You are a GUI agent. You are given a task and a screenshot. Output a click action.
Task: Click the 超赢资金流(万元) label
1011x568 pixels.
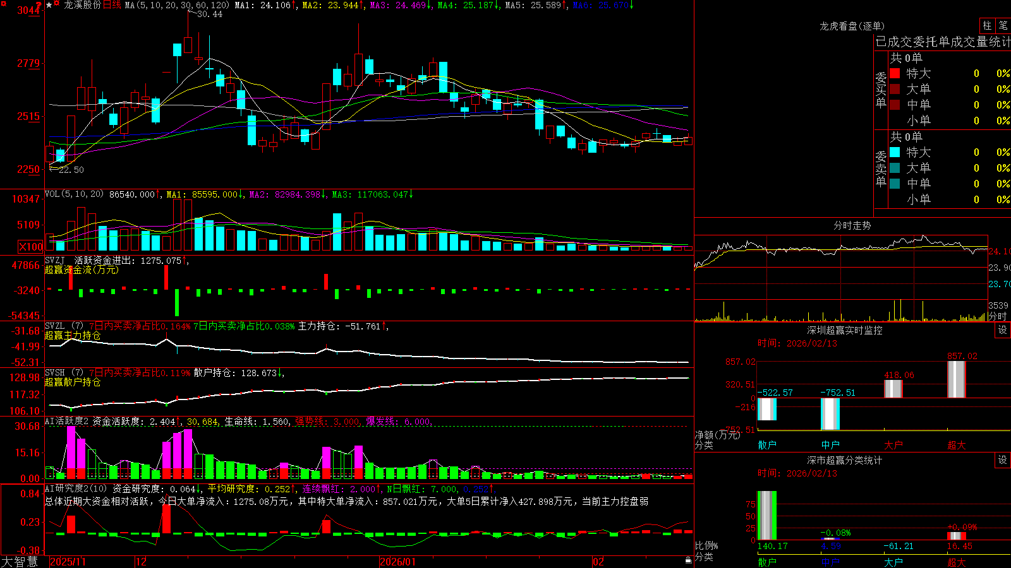click(82, 269)
